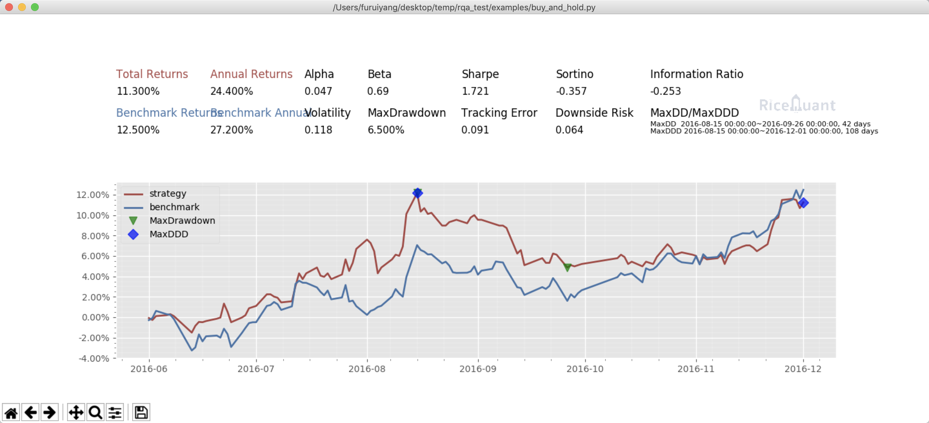Click the Forward arrow toolbar icon
Screen dimensions: 929x423
click(x=49, y=412)
